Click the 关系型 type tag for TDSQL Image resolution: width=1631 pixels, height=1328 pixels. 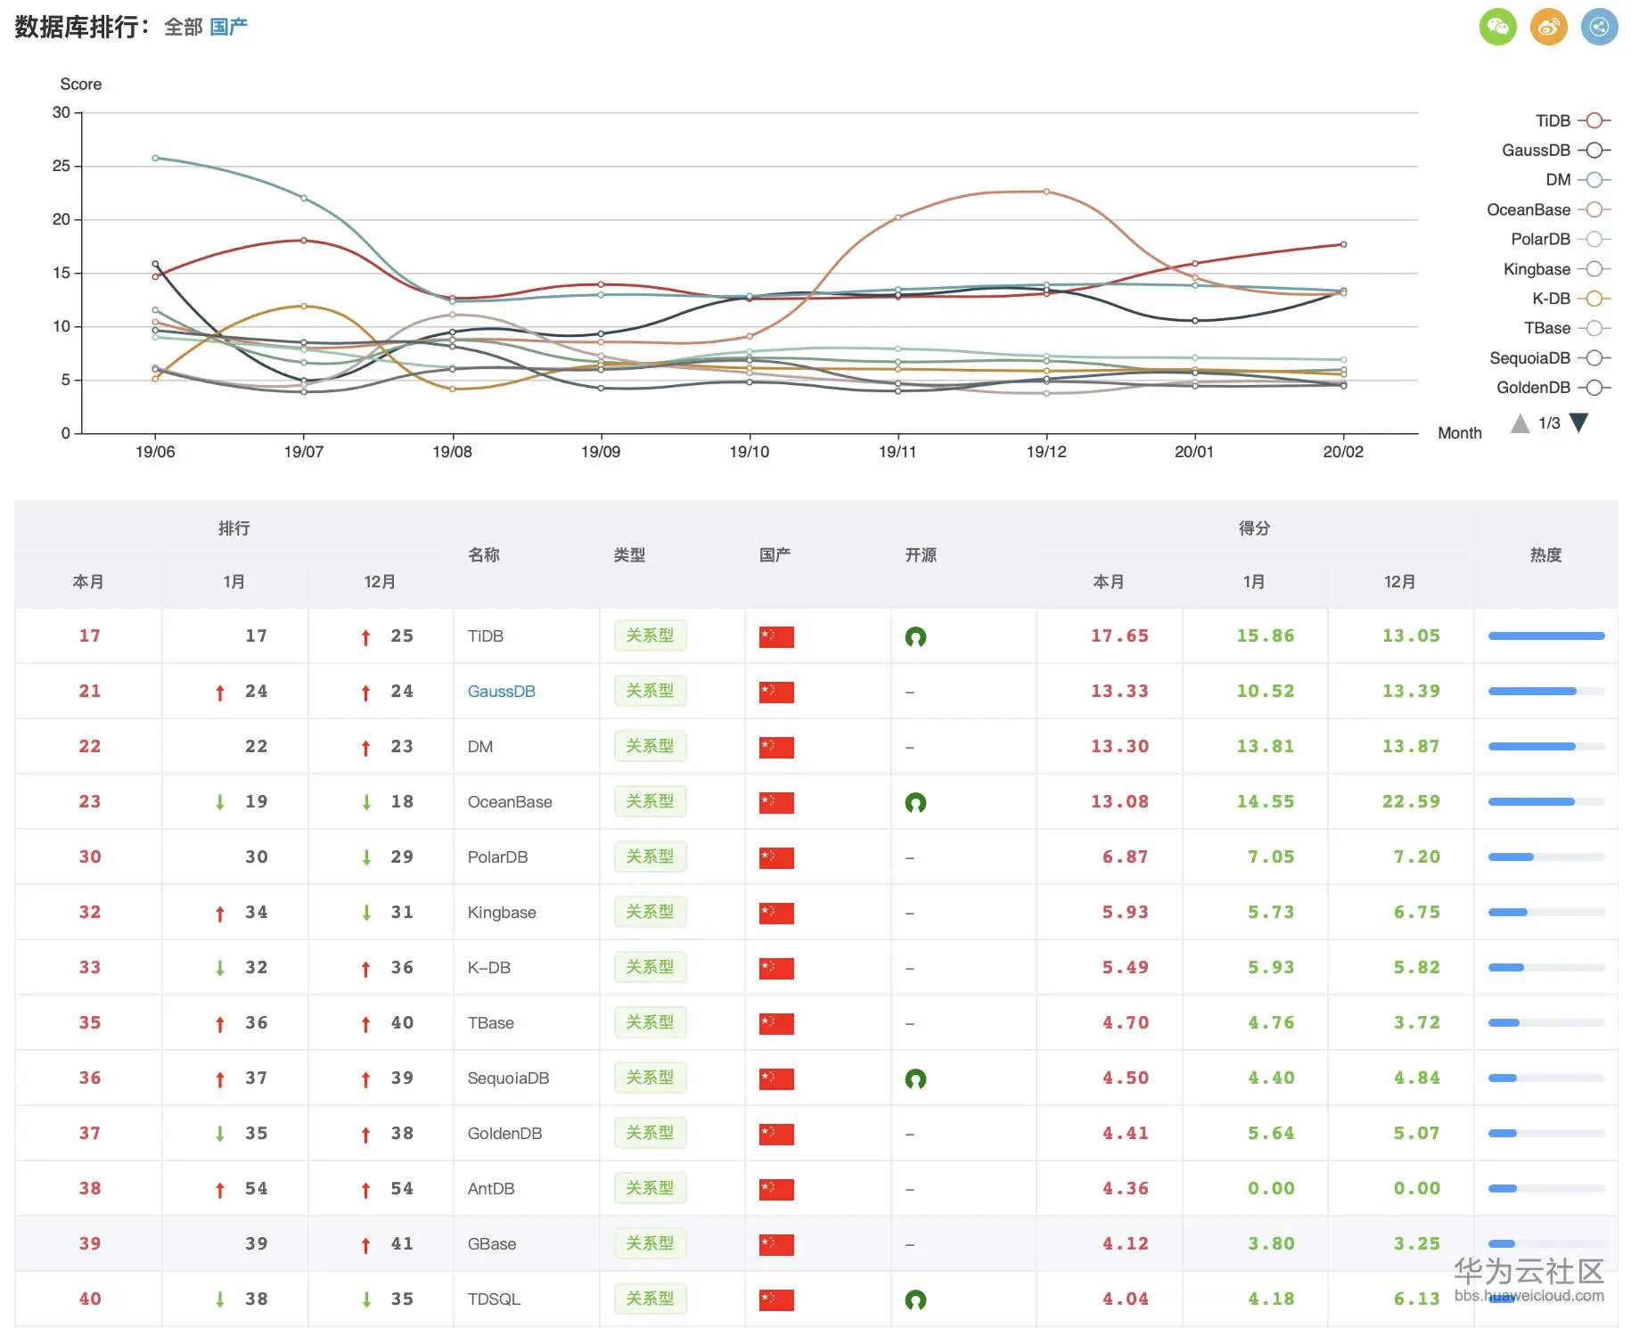point(651,1299)
